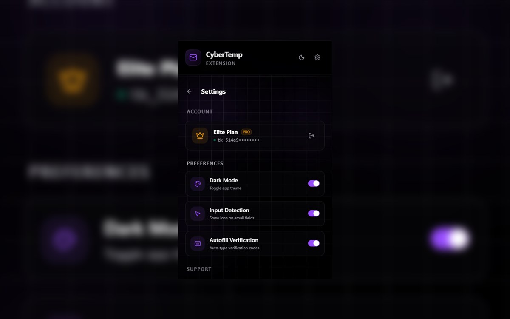Click the Dark Mode row label
Viewport: 510px width, 319px height.
[224, 180]
